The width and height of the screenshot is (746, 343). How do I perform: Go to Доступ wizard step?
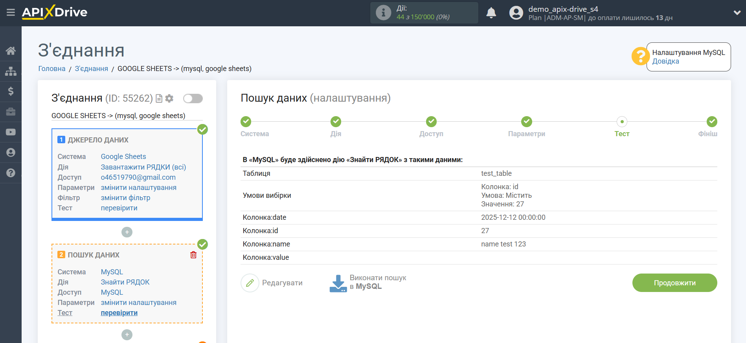[431, 122]
